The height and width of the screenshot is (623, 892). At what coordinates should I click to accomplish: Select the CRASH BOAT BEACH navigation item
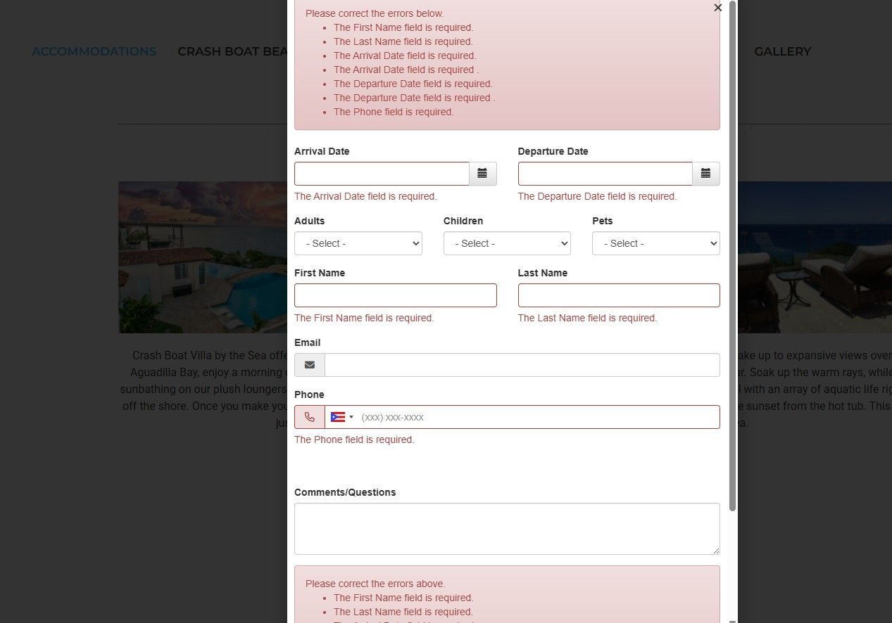tap(233, 51)
